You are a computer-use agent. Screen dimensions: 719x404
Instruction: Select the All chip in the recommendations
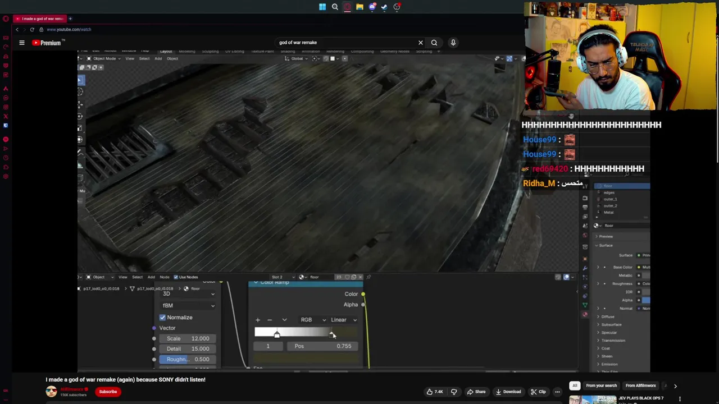coord(575,386)
